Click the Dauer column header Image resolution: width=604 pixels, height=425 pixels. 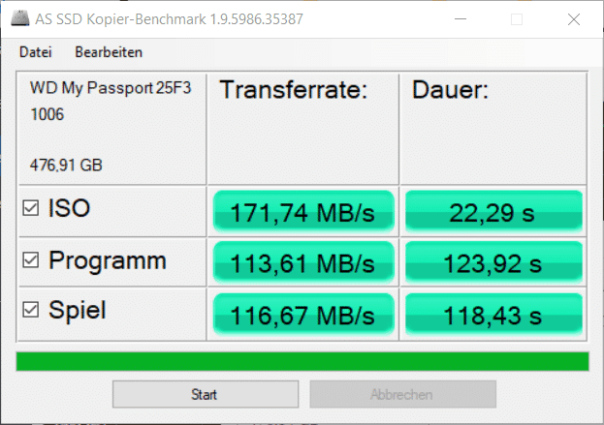[450, 91]
